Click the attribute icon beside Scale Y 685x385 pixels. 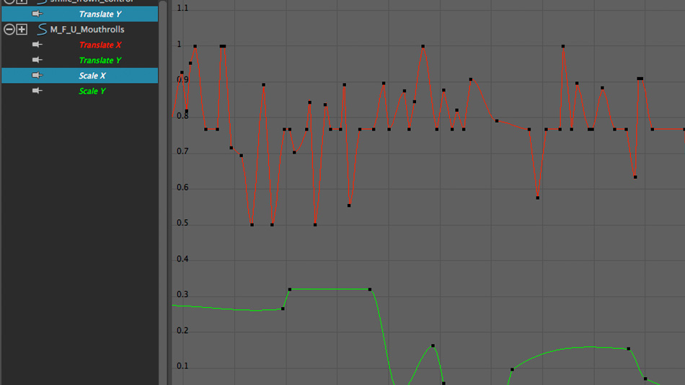37,91
